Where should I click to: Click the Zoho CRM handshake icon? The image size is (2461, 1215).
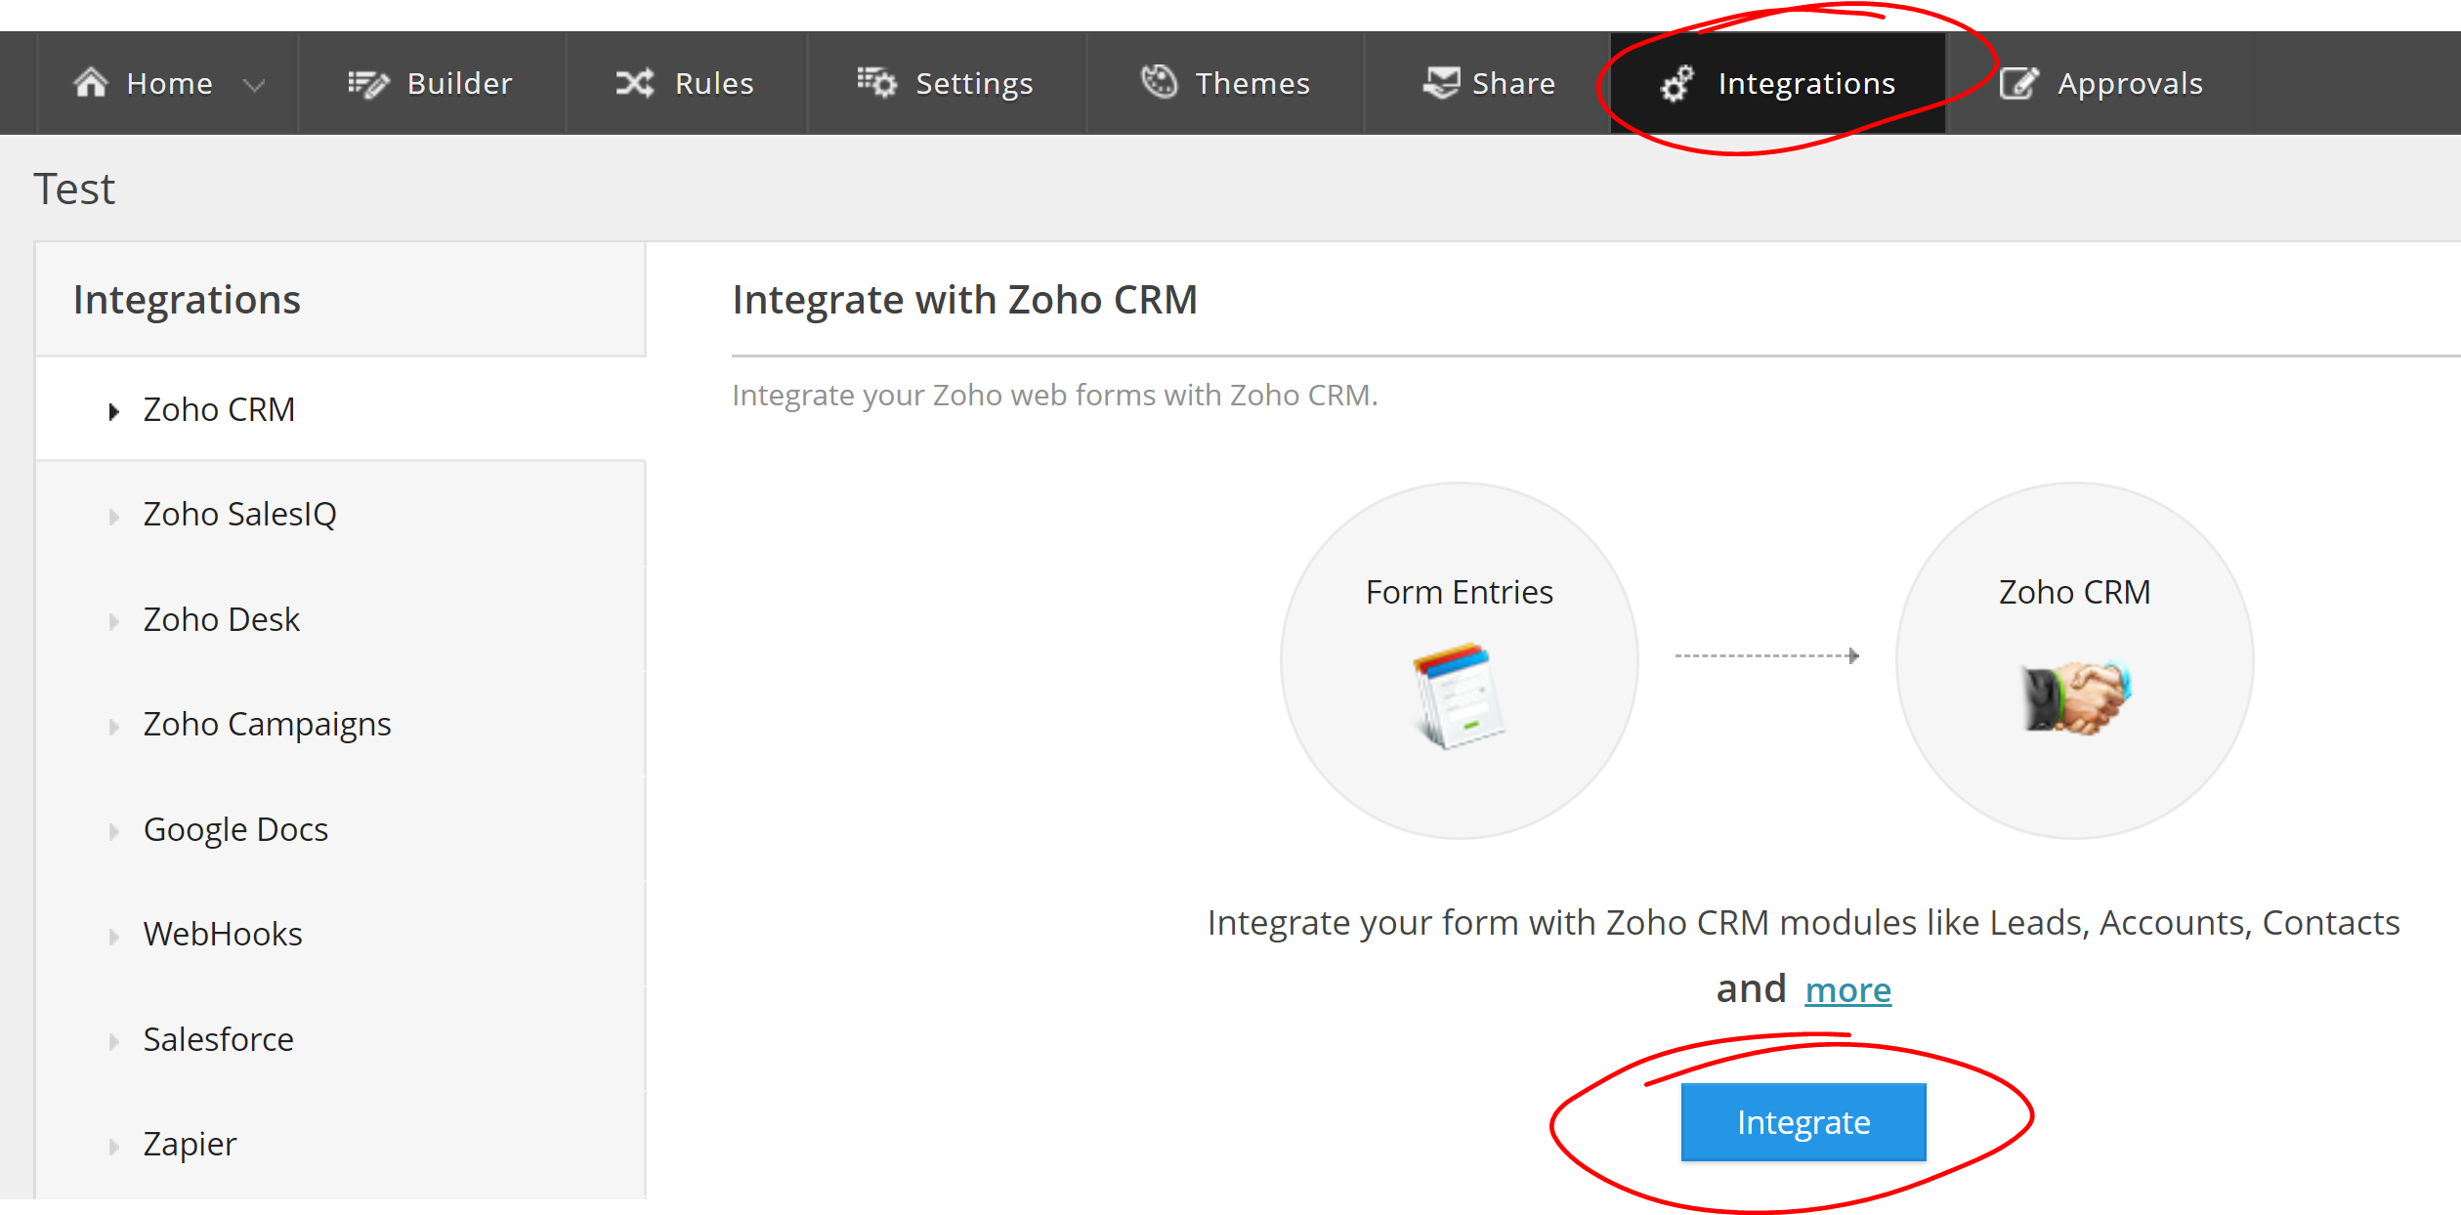click(x=2076, y=696)
